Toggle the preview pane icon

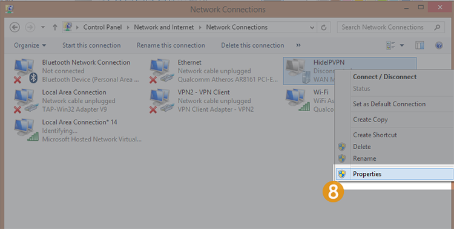coord(419,45)
